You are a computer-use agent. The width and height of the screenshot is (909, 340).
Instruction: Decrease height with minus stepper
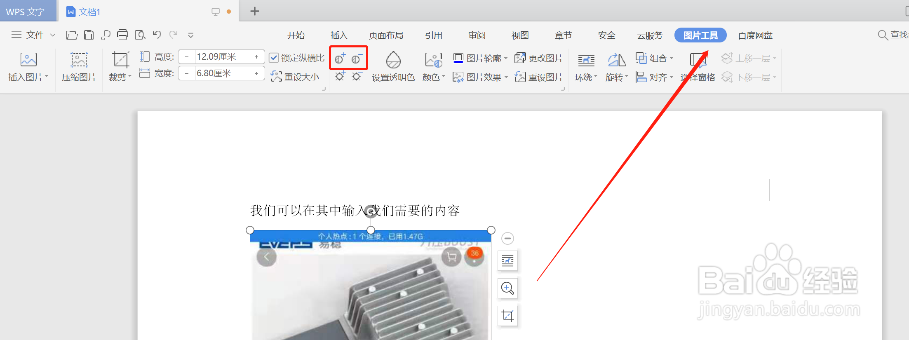tap(187, 57)
